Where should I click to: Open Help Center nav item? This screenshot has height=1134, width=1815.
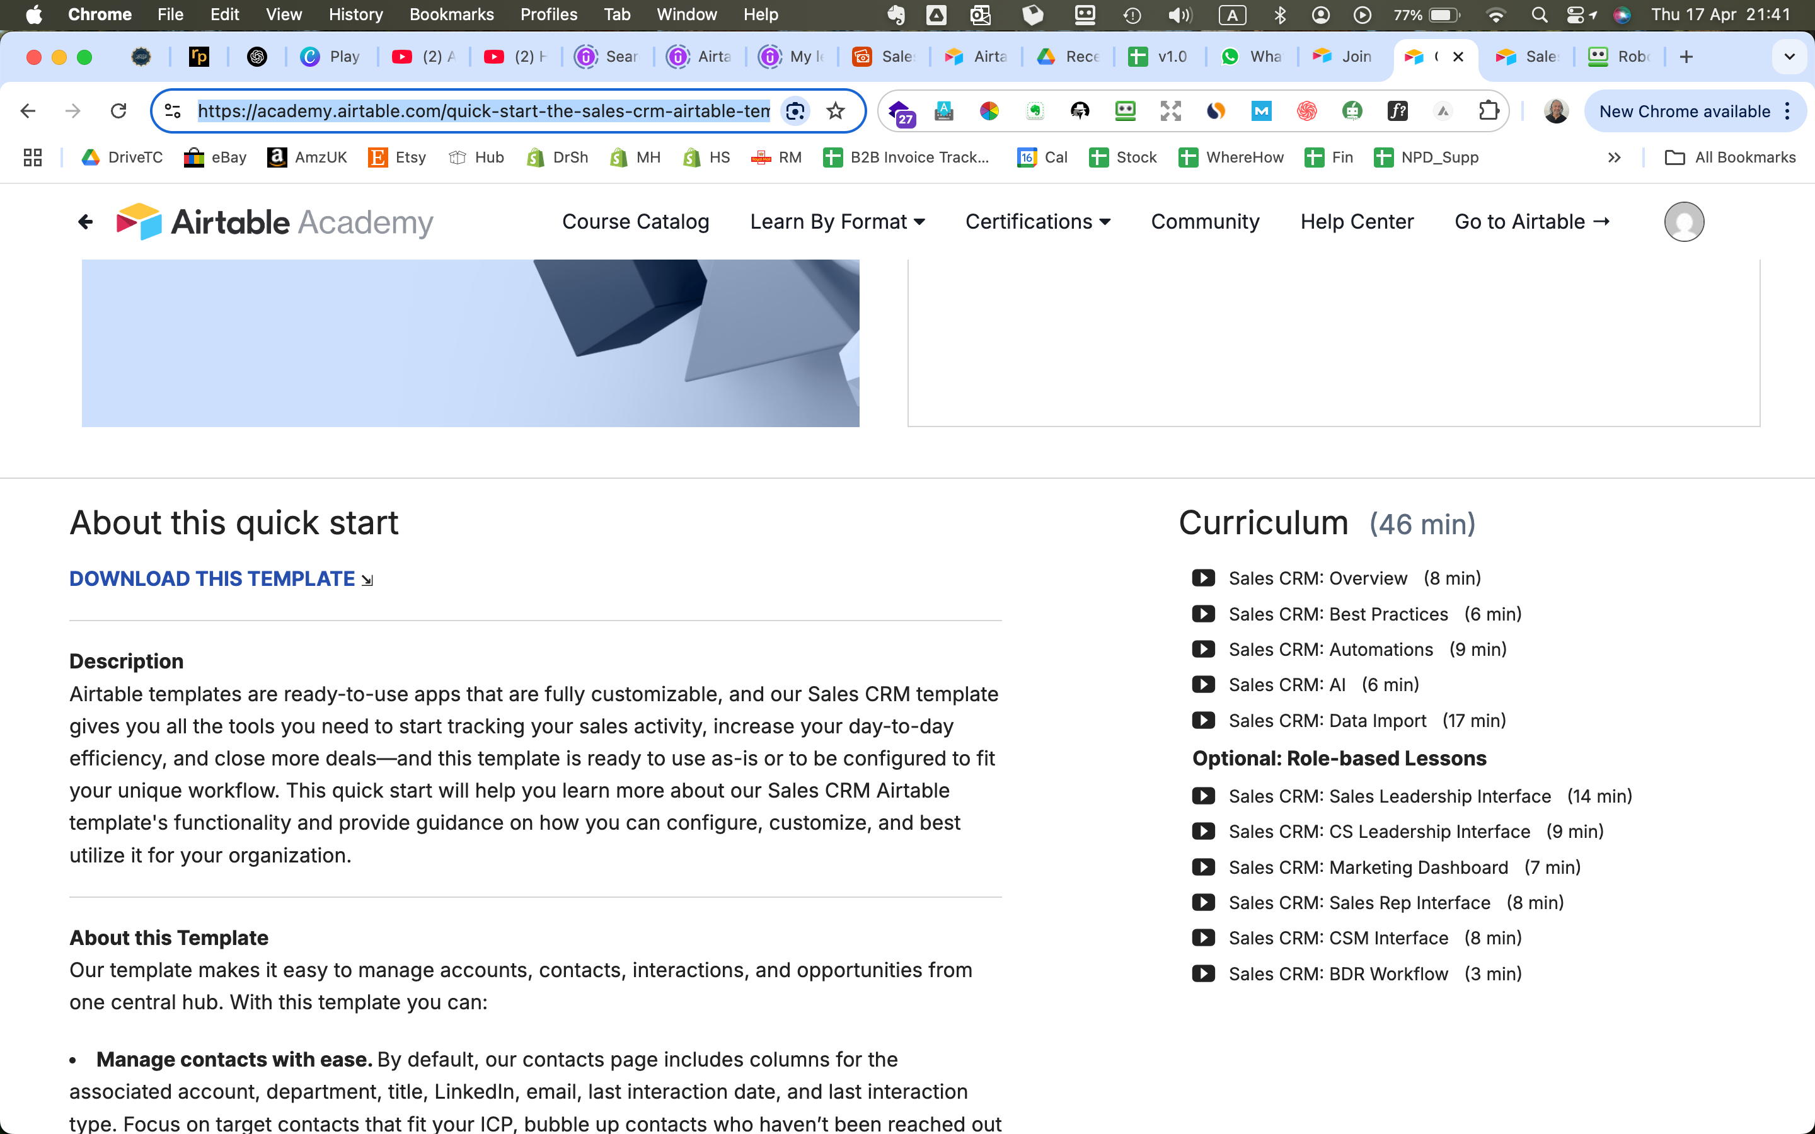point(1357,222)
